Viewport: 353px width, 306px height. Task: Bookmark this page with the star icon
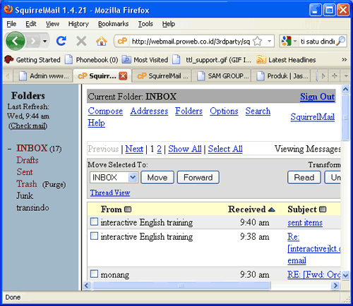[258, 42]
